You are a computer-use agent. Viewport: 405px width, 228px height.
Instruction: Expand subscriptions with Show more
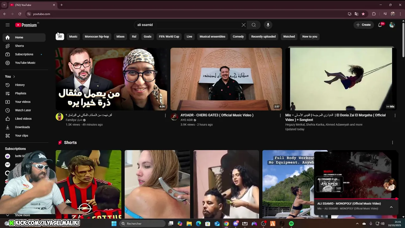coord(22,215)
